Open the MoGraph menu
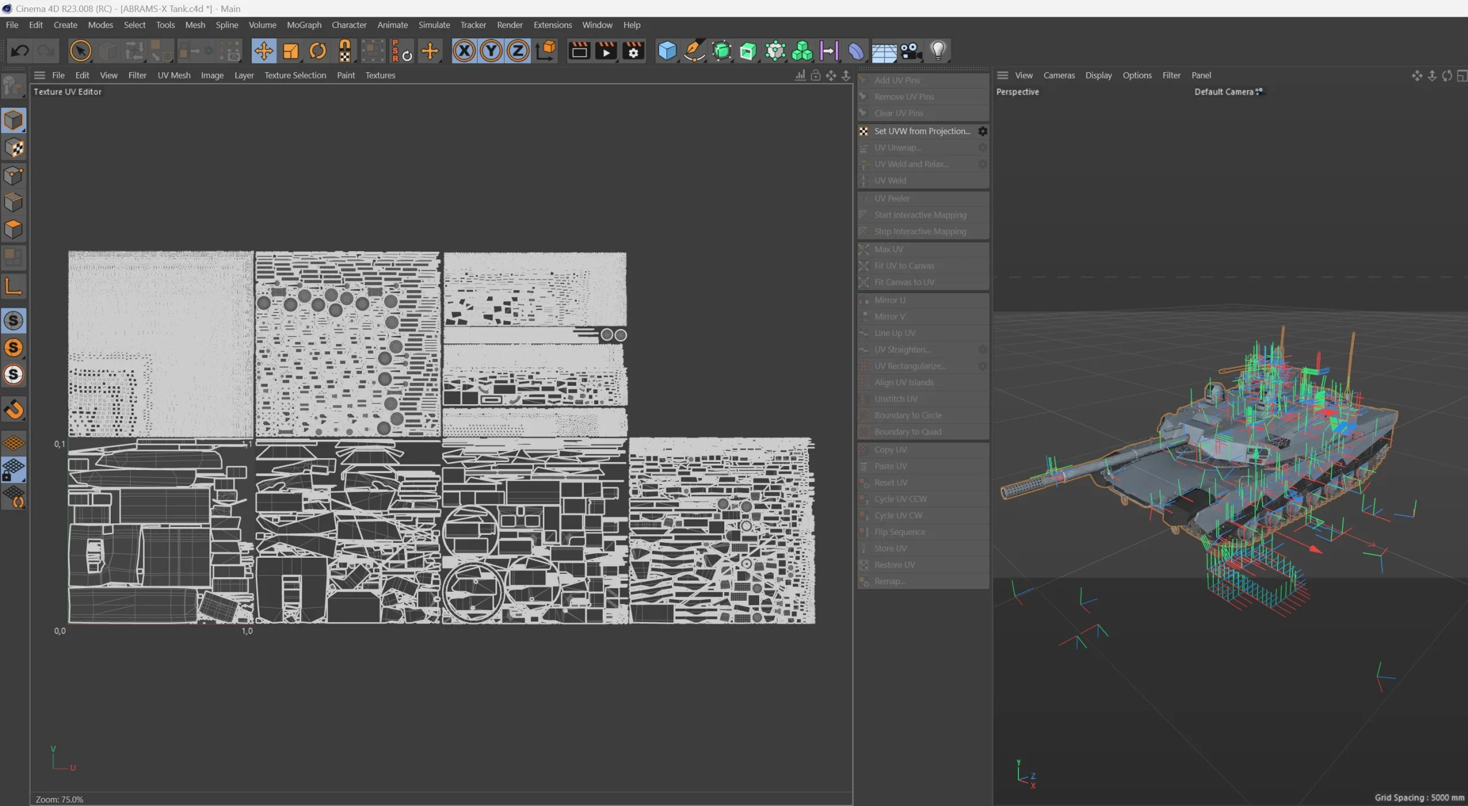 304,25
